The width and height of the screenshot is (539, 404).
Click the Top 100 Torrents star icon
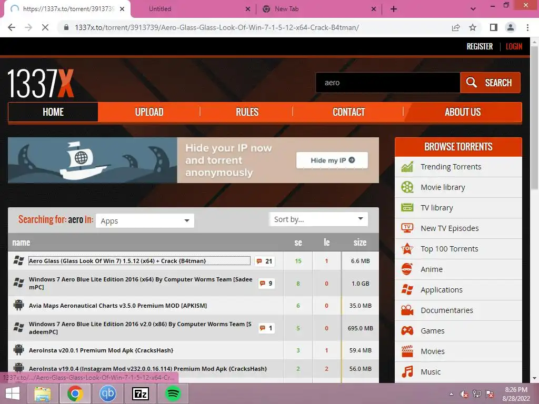point(407,249)
